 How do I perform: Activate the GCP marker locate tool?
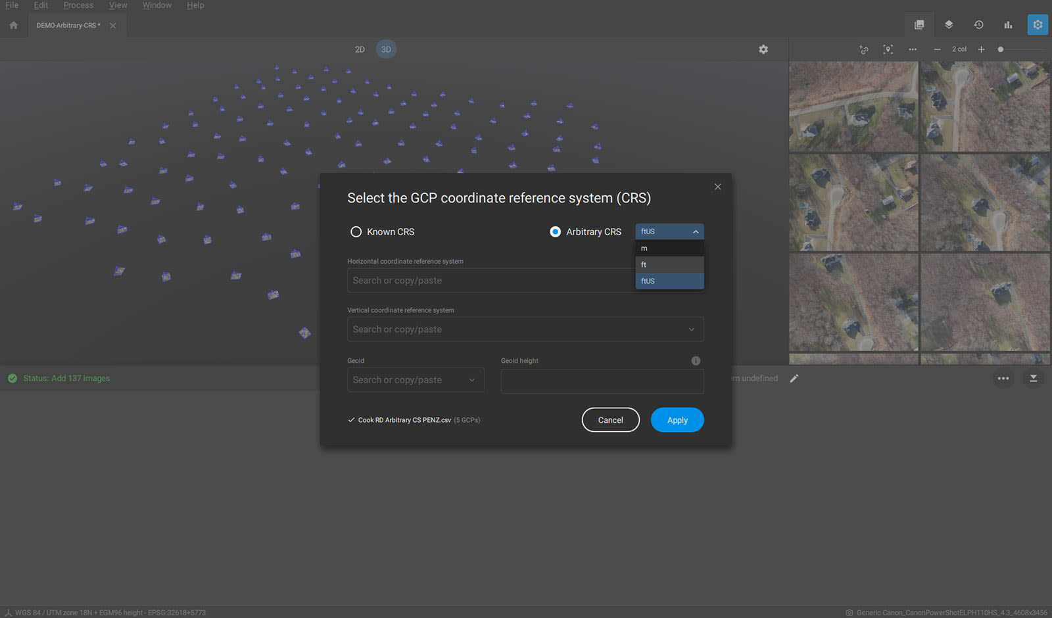(x=888, y=49)
